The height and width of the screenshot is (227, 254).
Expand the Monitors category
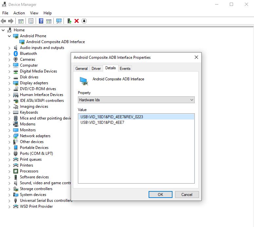[x=9, y=130]
